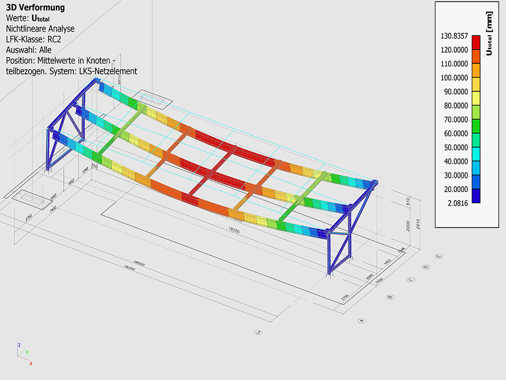This screenshot has width=506, height=380.
Task: Click the Auswahl: Alle text line
Action: coord(28,50)
